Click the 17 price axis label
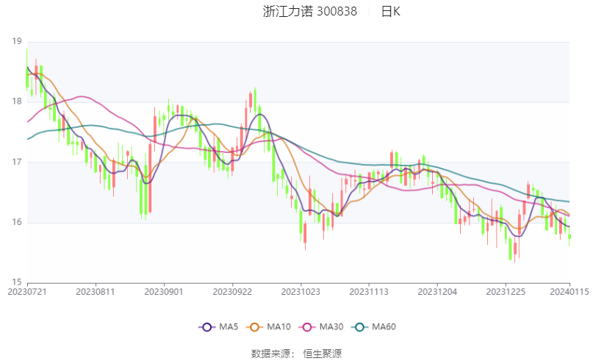Image resolution: width=593 pixels, height=361 pixels. click(x=17, y=162)
